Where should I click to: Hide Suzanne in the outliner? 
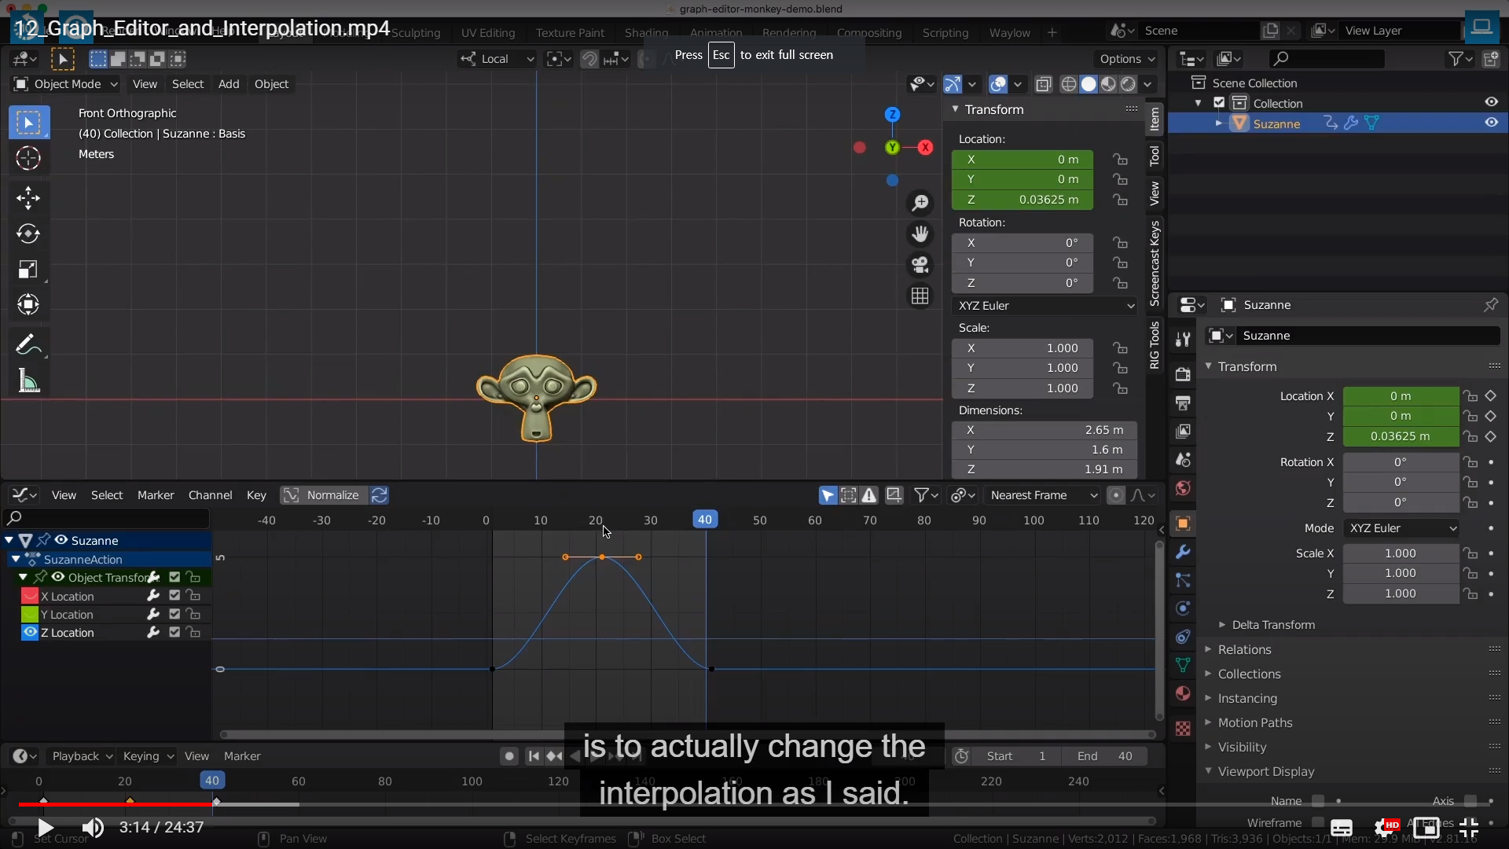(x=1491, y=123)
